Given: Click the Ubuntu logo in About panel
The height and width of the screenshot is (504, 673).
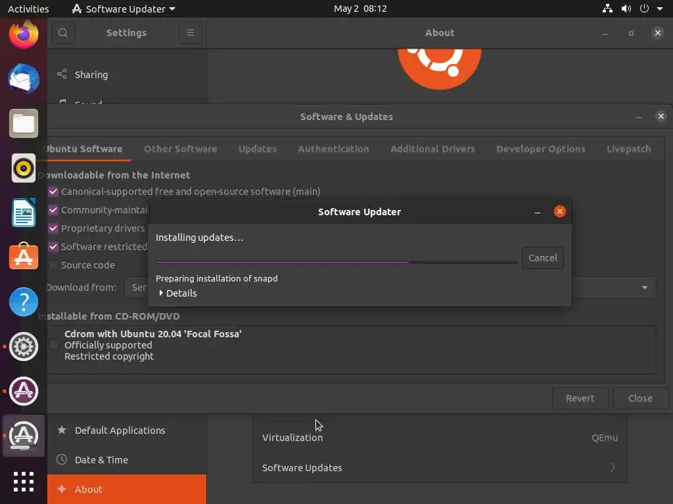Looking at the screenshot, I should 440,68.
